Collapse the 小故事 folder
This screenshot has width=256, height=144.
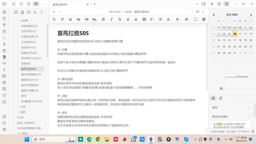tap(18, 20)
